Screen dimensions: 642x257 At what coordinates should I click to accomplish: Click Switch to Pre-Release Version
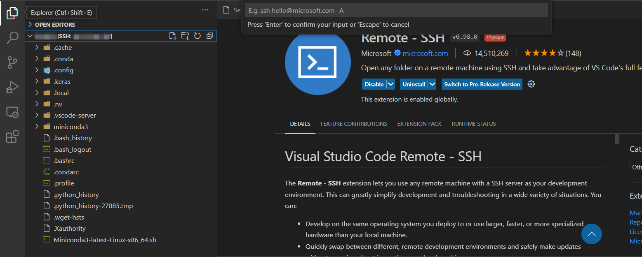click(482, 84)
